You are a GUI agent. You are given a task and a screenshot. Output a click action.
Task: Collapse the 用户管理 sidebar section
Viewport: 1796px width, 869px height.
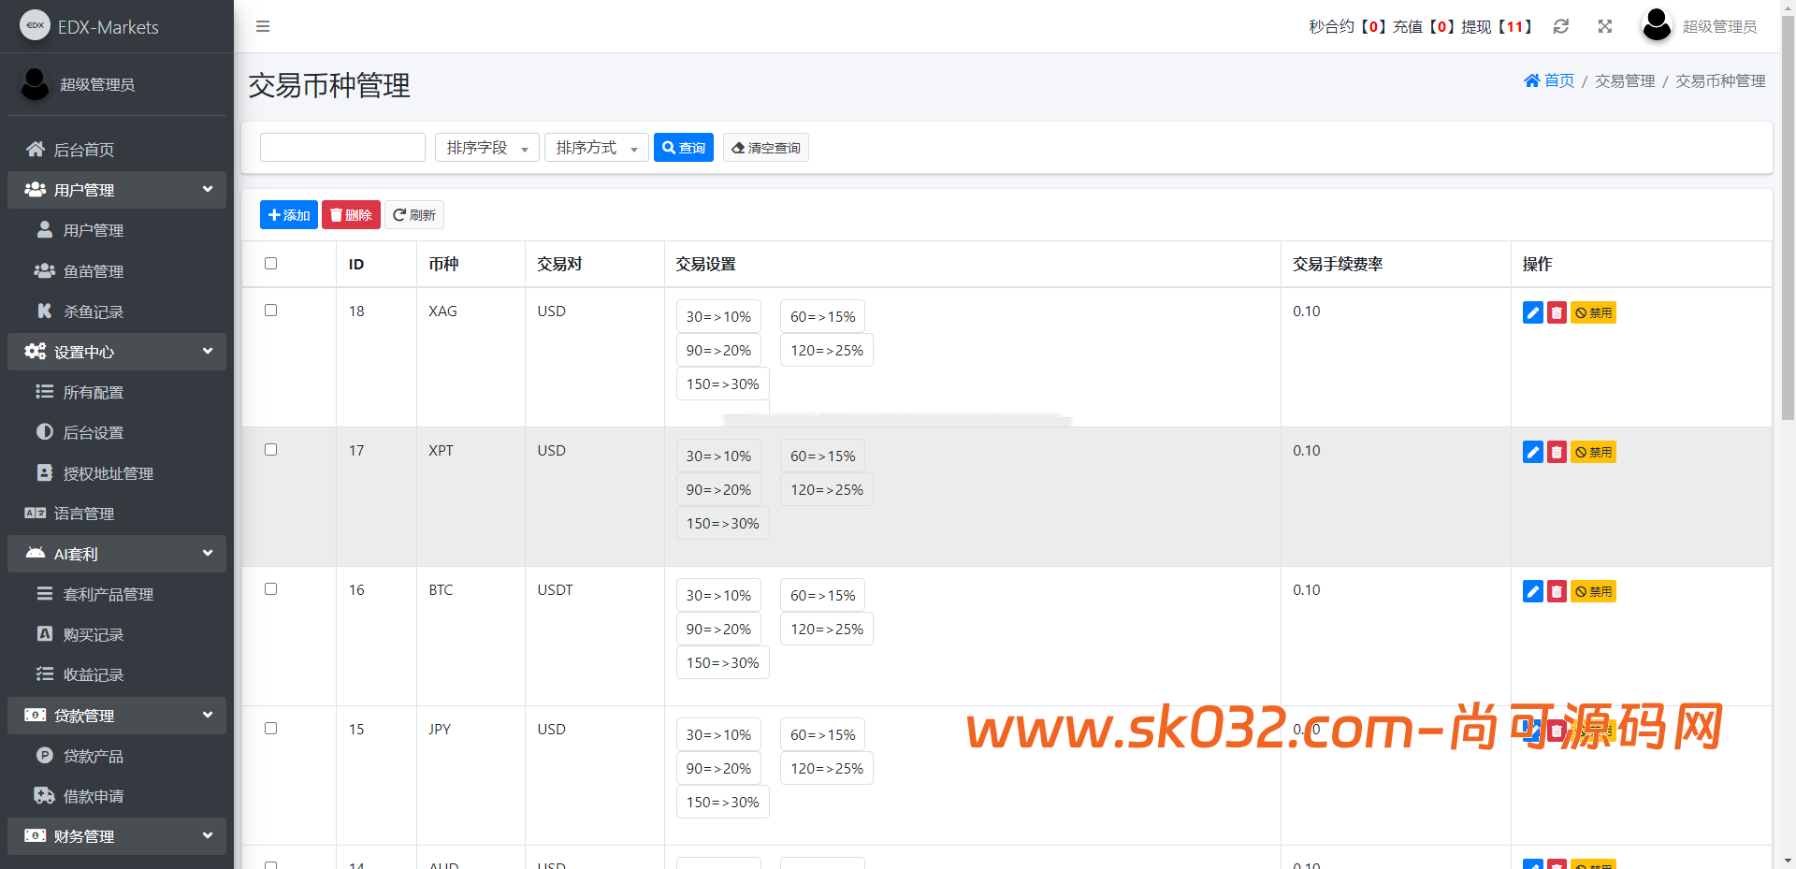tap(117, 190)
